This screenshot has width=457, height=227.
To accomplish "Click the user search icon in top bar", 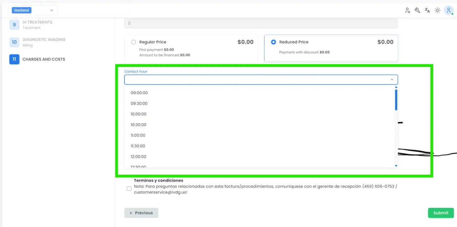I will point(407,10).
